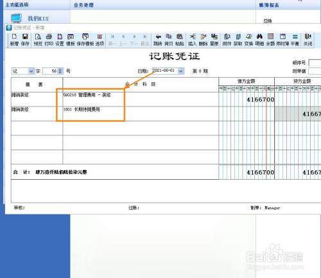Click the 过账 label at bottom
Viewport: 321px width, 278px height.
(134, 207)
